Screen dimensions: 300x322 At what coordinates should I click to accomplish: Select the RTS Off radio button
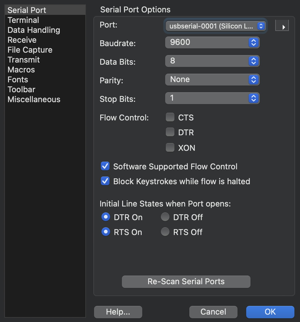coord(165,232)
